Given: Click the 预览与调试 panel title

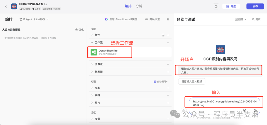Looking at the screenshot, I should pyautogui.click(x=186, y=19).
